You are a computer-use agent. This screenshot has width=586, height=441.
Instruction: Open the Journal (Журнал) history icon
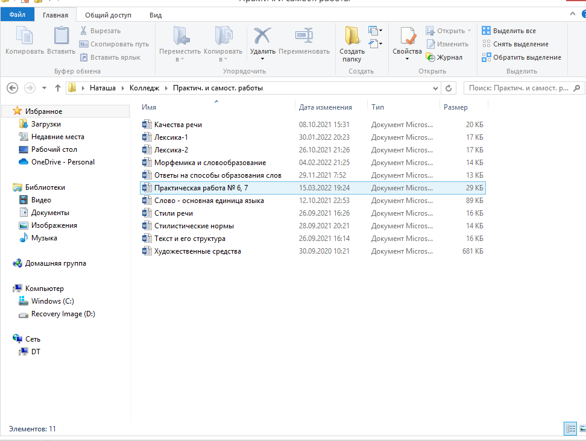(x=430, y=57)
